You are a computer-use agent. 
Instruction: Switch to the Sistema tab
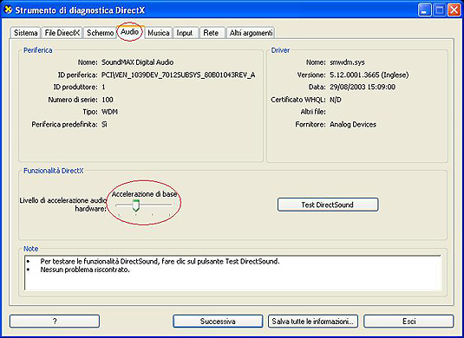pos(26,33)
